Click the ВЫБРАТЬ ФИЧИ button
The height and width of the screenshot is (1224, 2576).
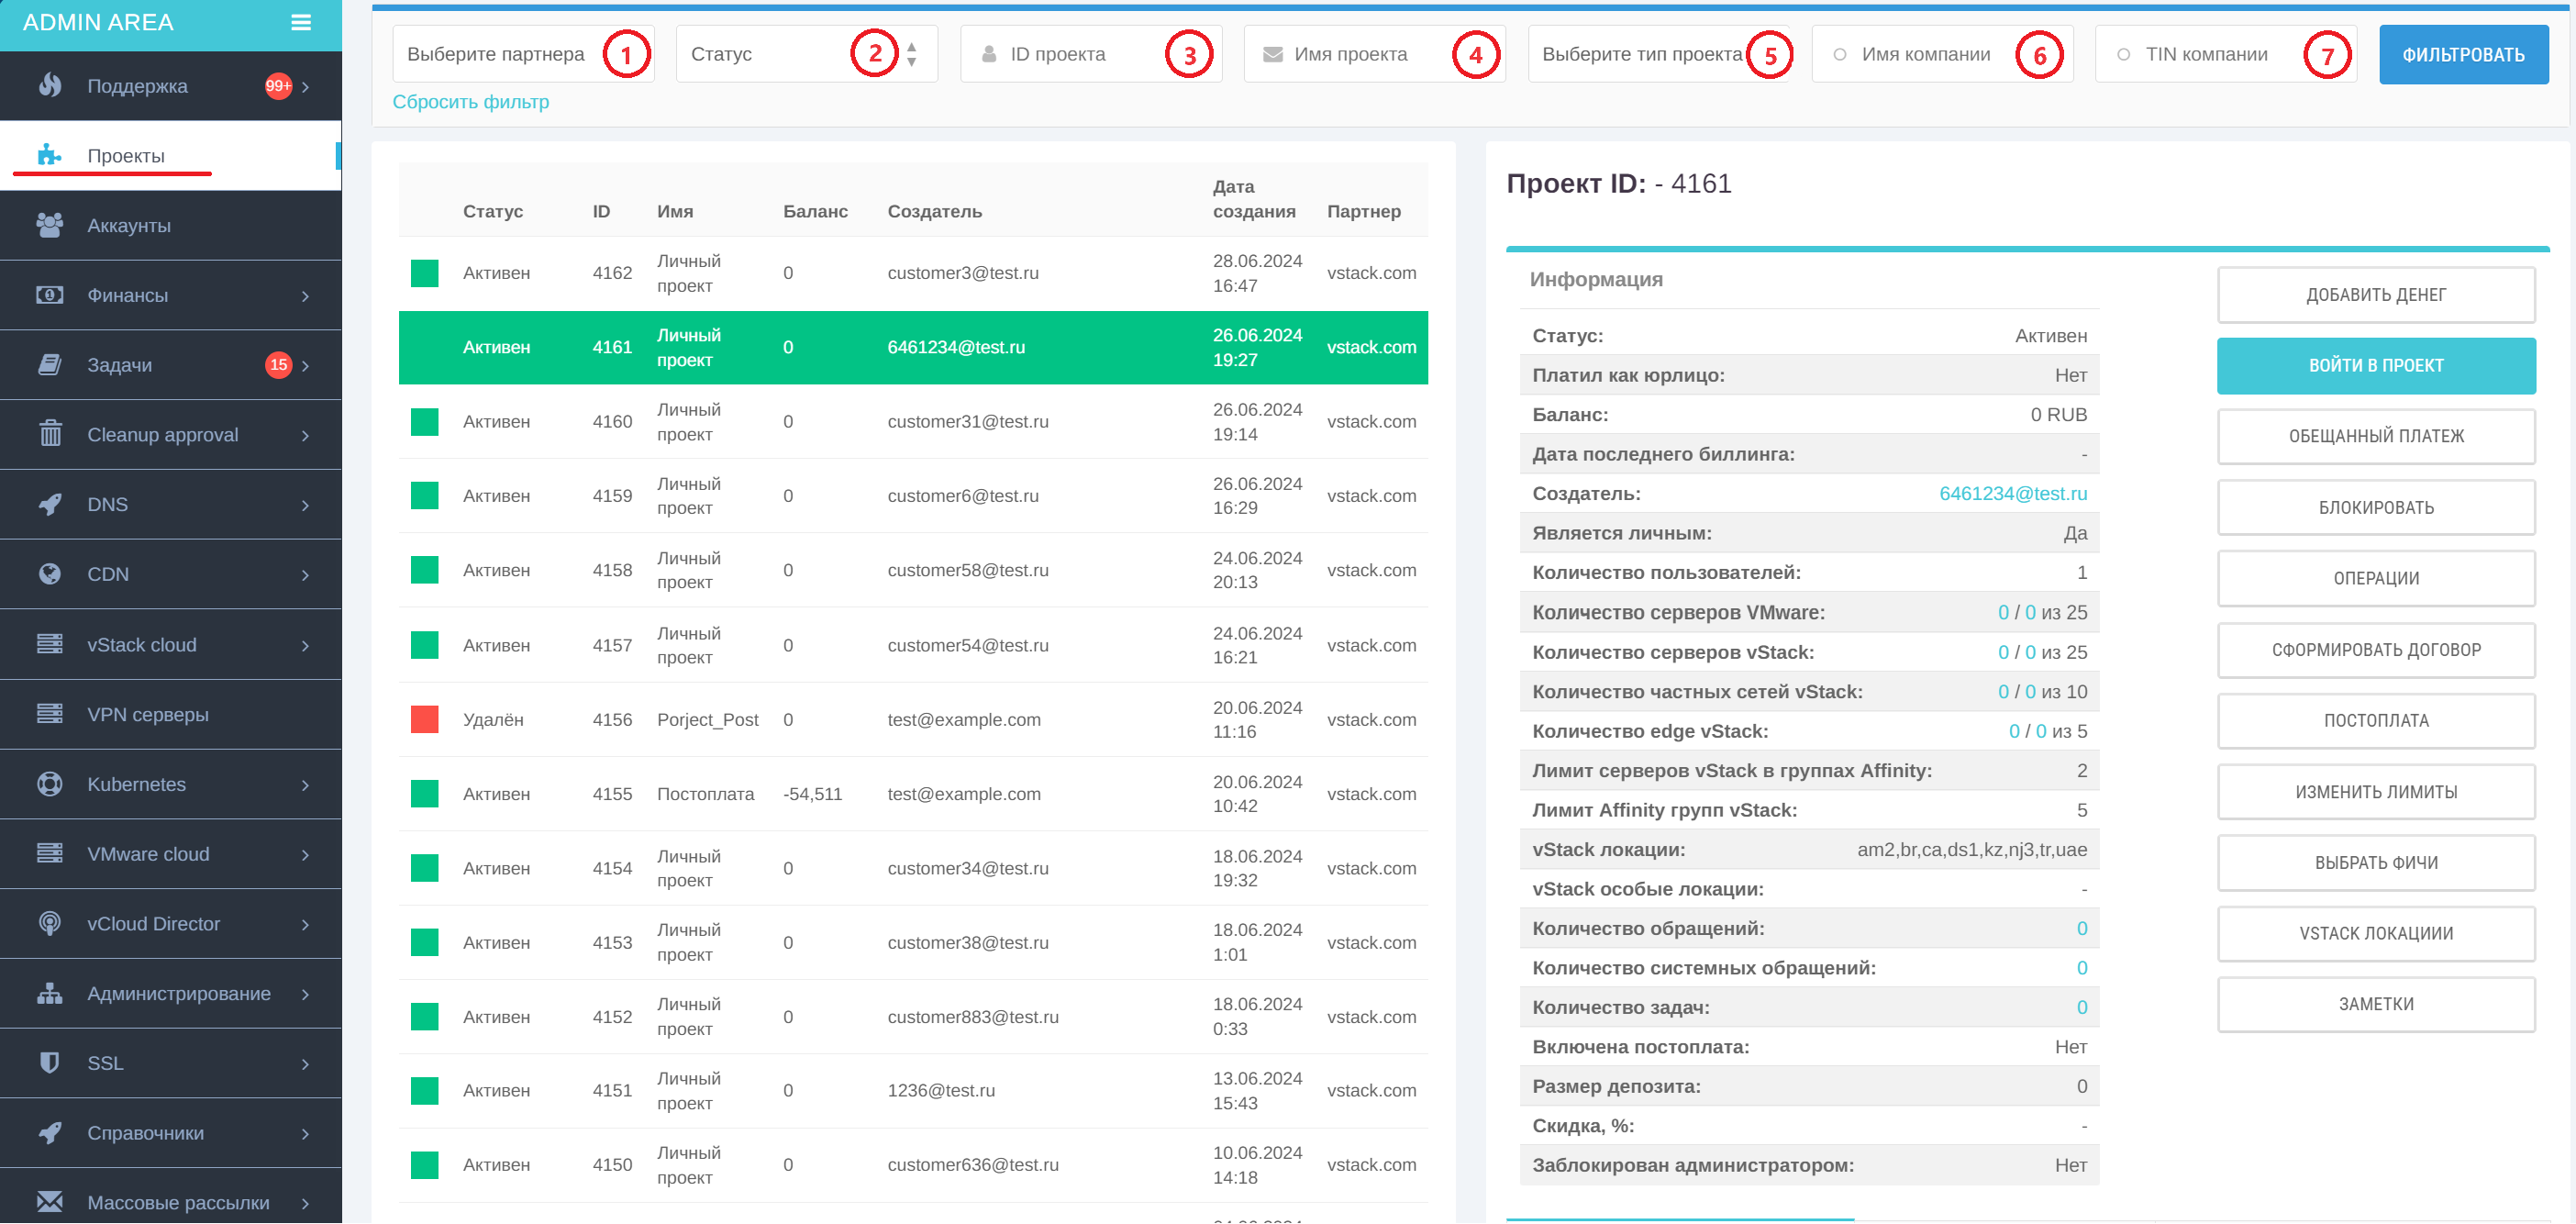[x=2375, y=863]
